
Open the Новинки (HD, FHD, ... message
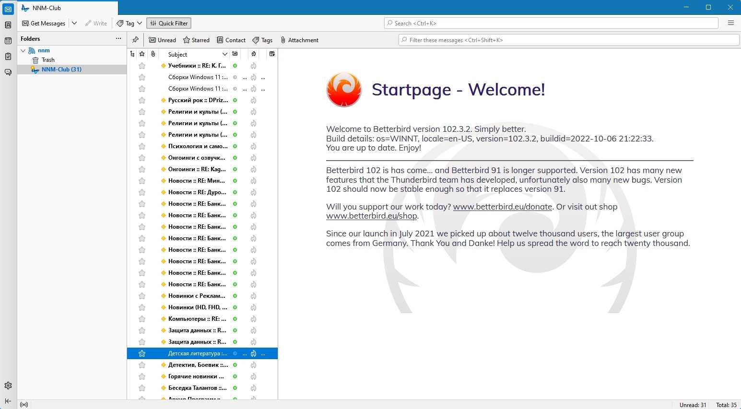tap(198, 307)
